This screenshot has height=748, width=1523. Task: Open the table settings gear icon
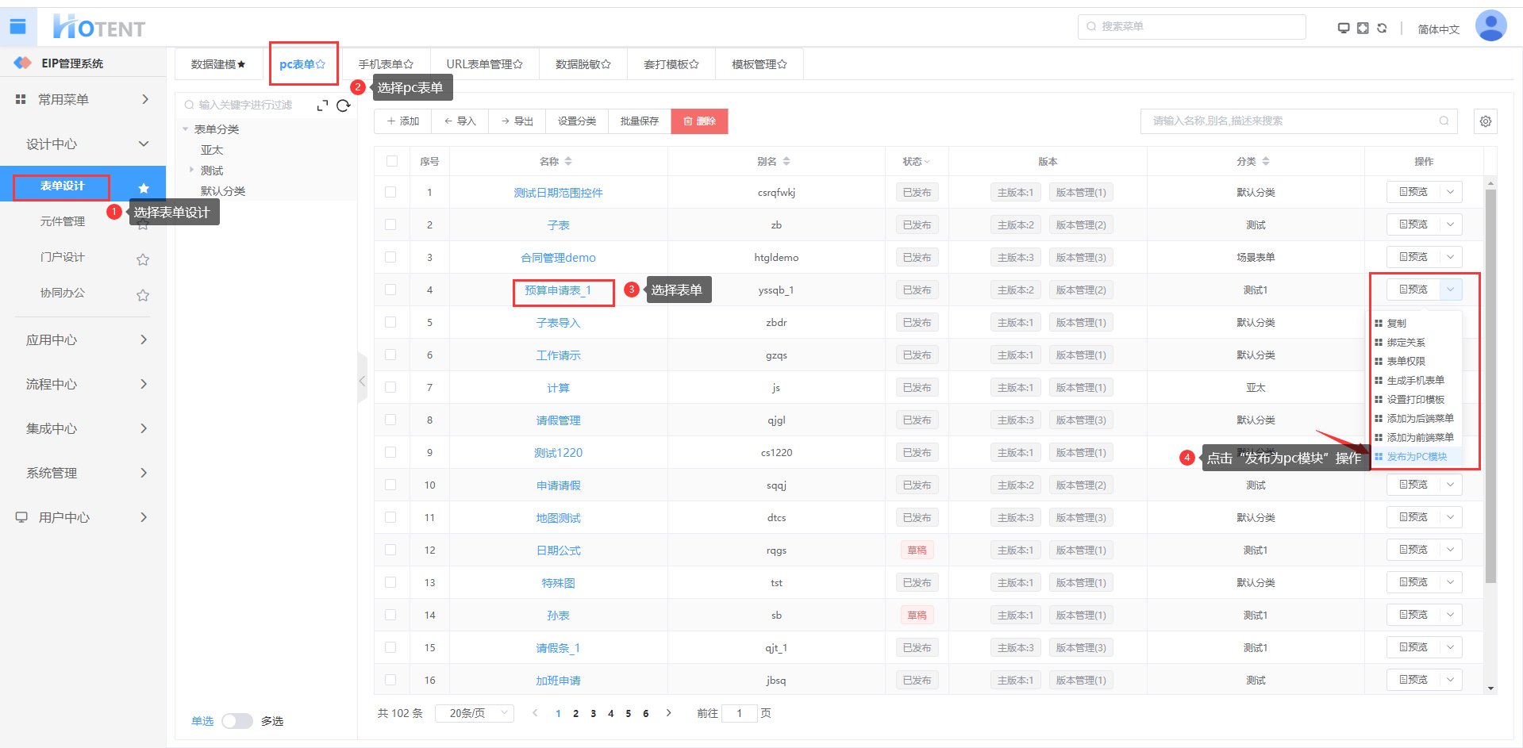tap(1486, 121)
